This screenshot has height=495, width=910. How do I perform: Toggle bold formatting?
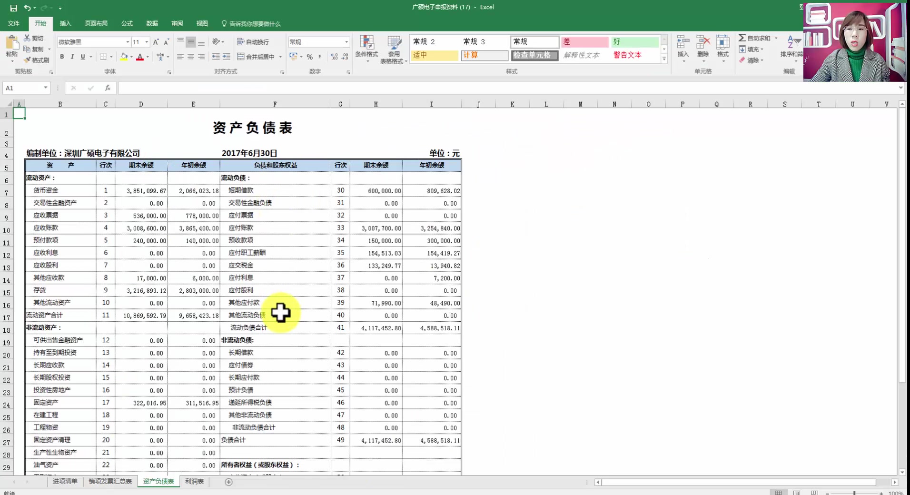(x=61, y=57)
